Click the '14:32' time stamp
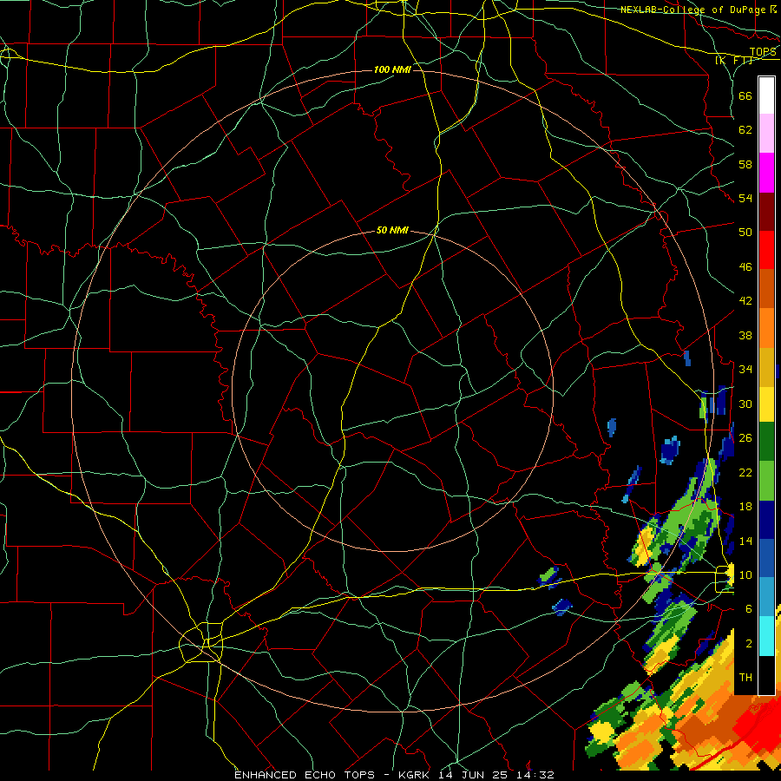 (x=537, y=775)
